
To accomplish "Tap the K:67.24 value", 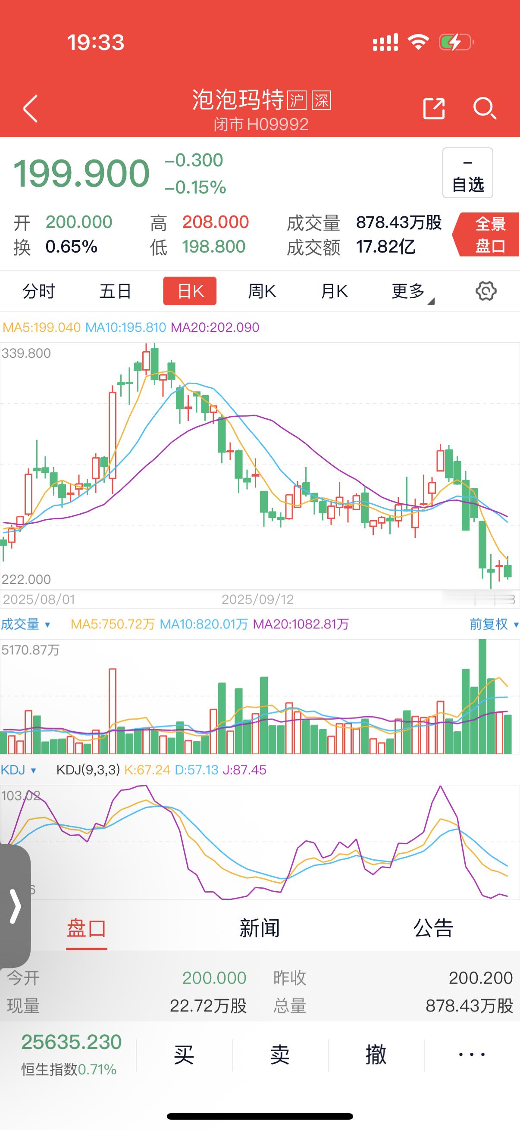I will [147, 770].
